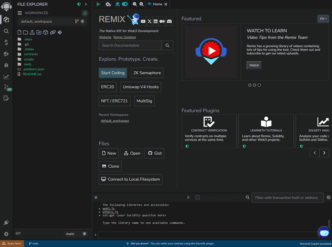Image resolution: width=332 pixels, height=247 pixels.
Task: Toggle the AI copilot switch
Action: 125,4
